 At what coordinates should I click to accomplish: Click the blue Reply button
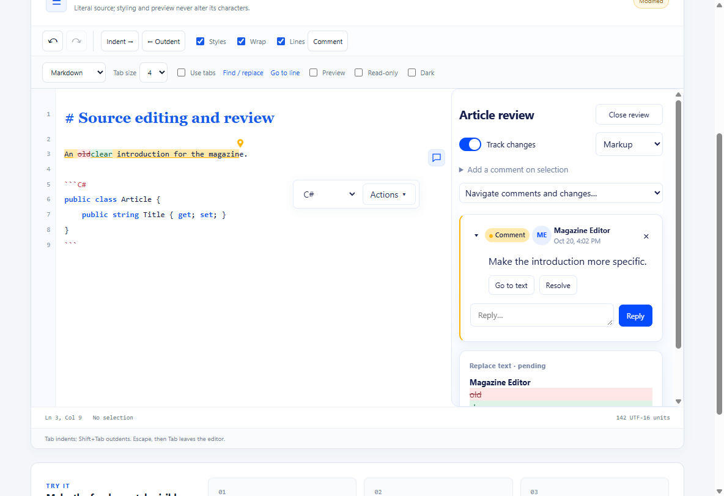click(635, 316)
